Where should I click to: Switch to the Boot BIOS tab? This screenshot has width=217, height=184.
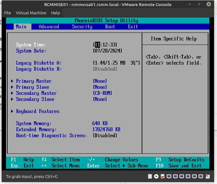110,26
